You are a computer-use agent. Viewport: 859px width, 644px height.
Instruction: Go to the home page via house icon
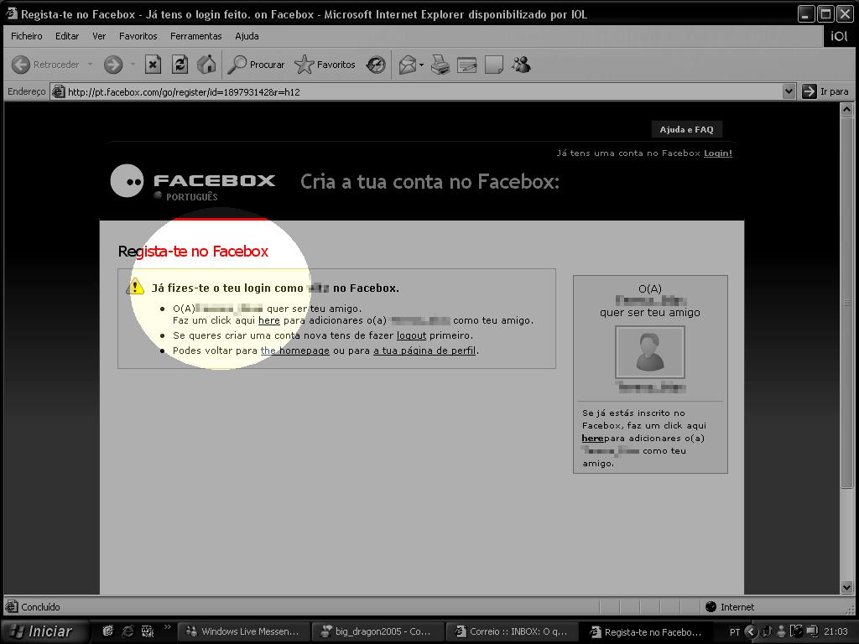tap(206, 65)
